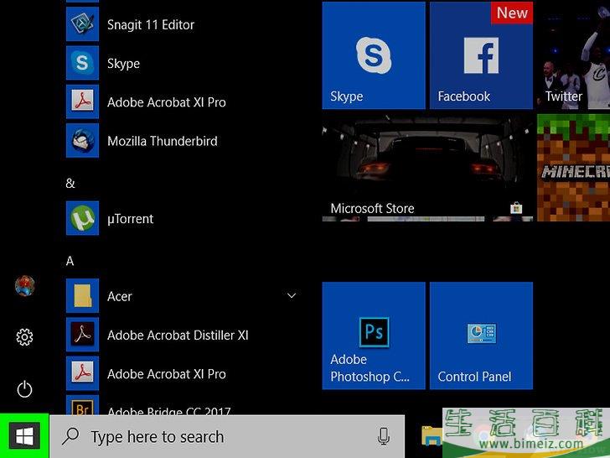Click the "&" section header
Screen dimensions: 610x458
pyautogui.click(x=70, y=183)
